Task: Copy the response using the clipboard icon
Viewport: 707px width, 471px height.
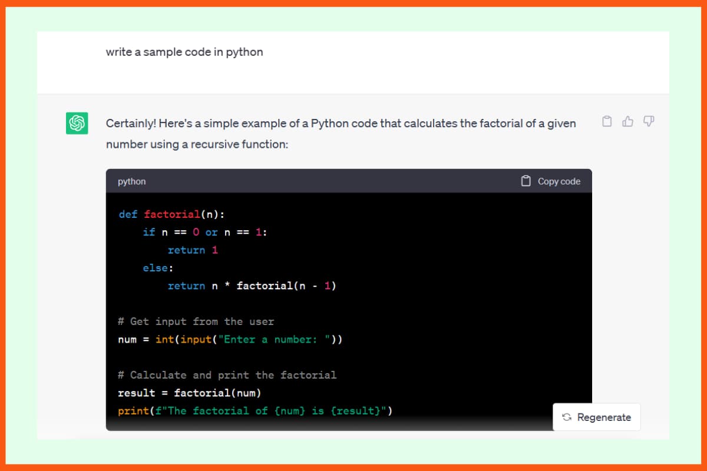Action: pyautogui.click(x=607, y=122)
